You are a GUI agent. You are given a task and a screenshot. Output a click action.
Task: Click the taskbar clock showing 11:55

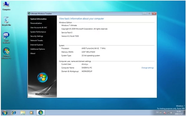(179, 113)
